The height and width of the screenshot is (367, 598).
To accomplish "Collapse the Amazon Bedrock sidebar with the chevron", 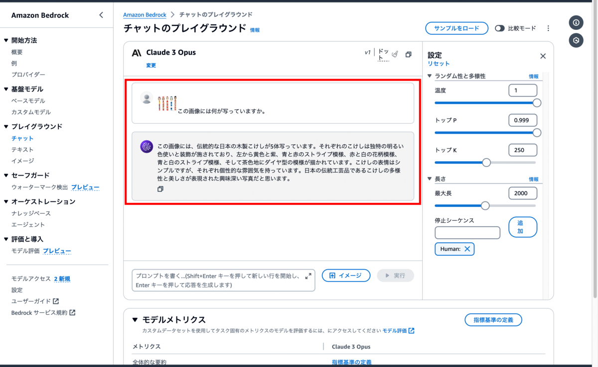I will point(101,15).
